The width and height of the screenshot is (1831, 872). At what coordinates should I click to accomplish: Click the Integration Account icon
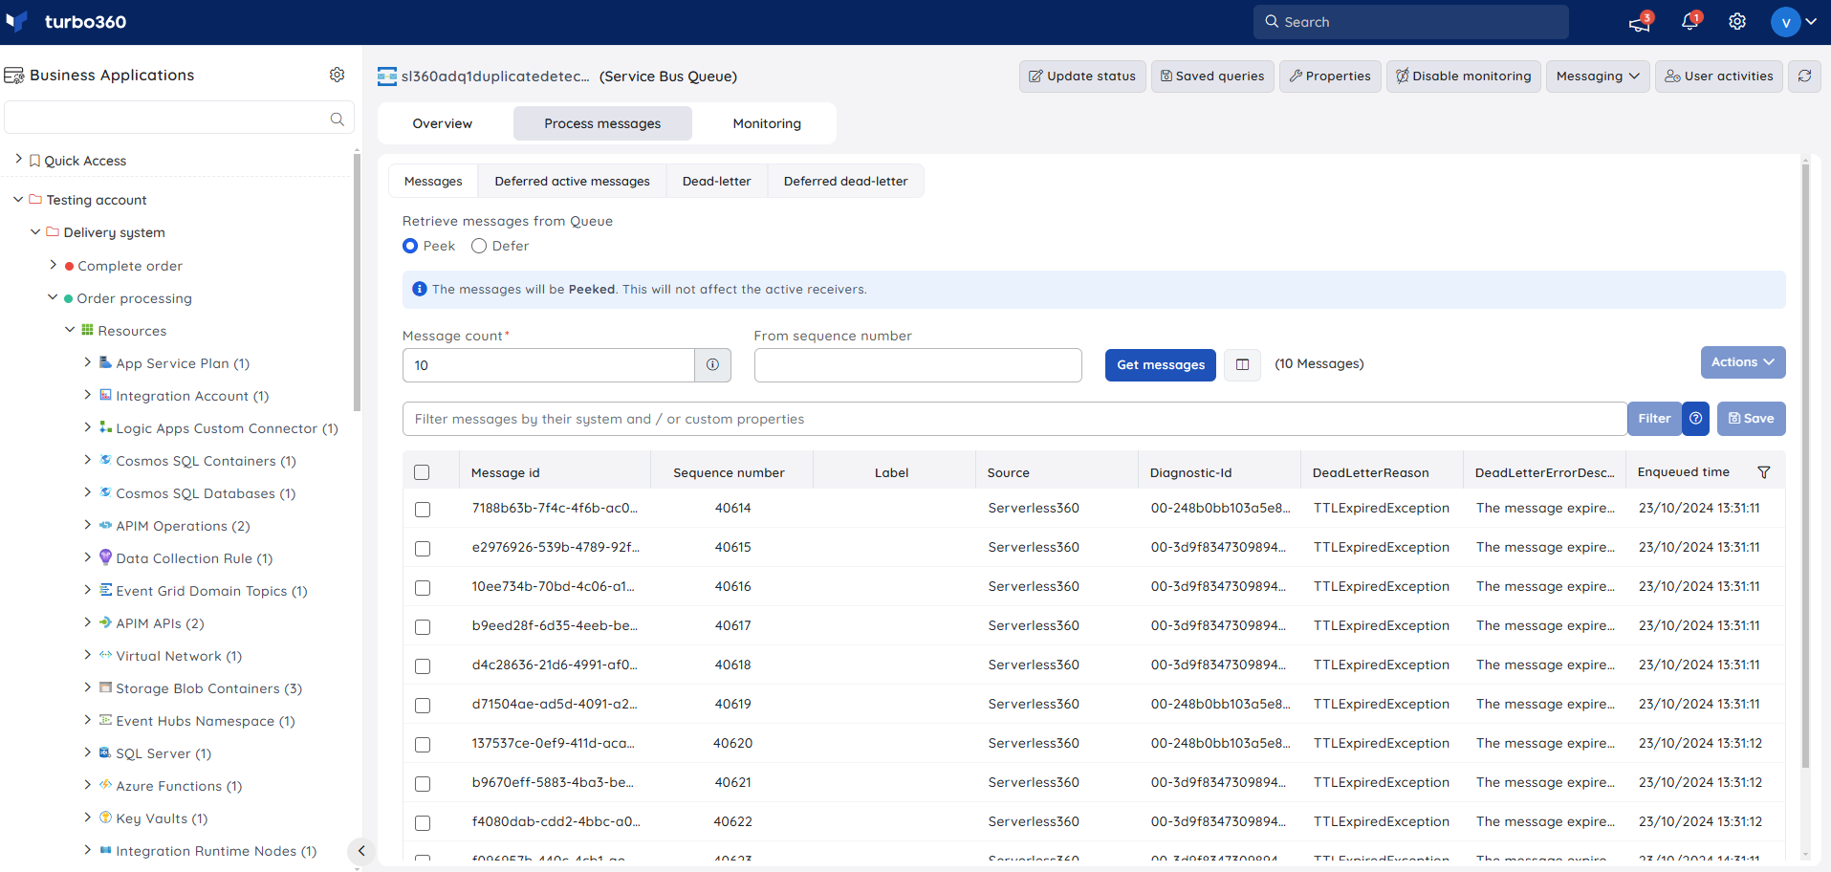[x=105, y=395]
